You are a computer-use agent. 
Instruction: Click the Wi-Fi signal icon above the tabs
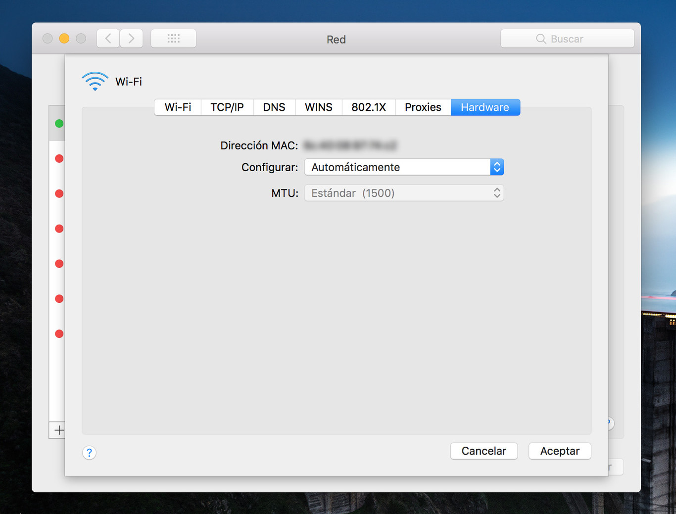(95, 81)
